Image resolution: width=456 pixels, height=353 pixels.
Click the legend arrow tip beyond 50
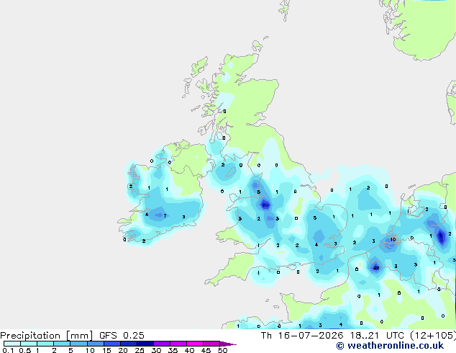228,344
